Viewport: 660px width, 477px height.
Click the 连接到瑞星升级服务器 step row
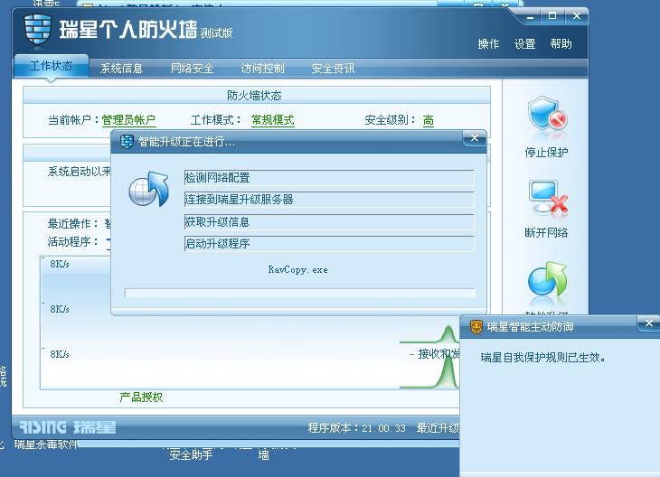click(329, 200)
